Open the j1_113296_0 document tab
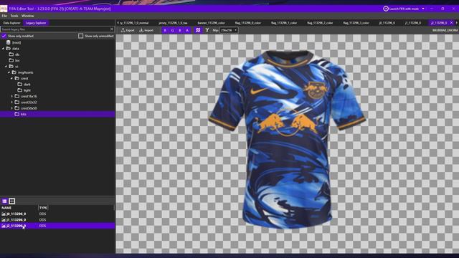The height and width of the screenshot is (258, 459). [x=413, y=23]
